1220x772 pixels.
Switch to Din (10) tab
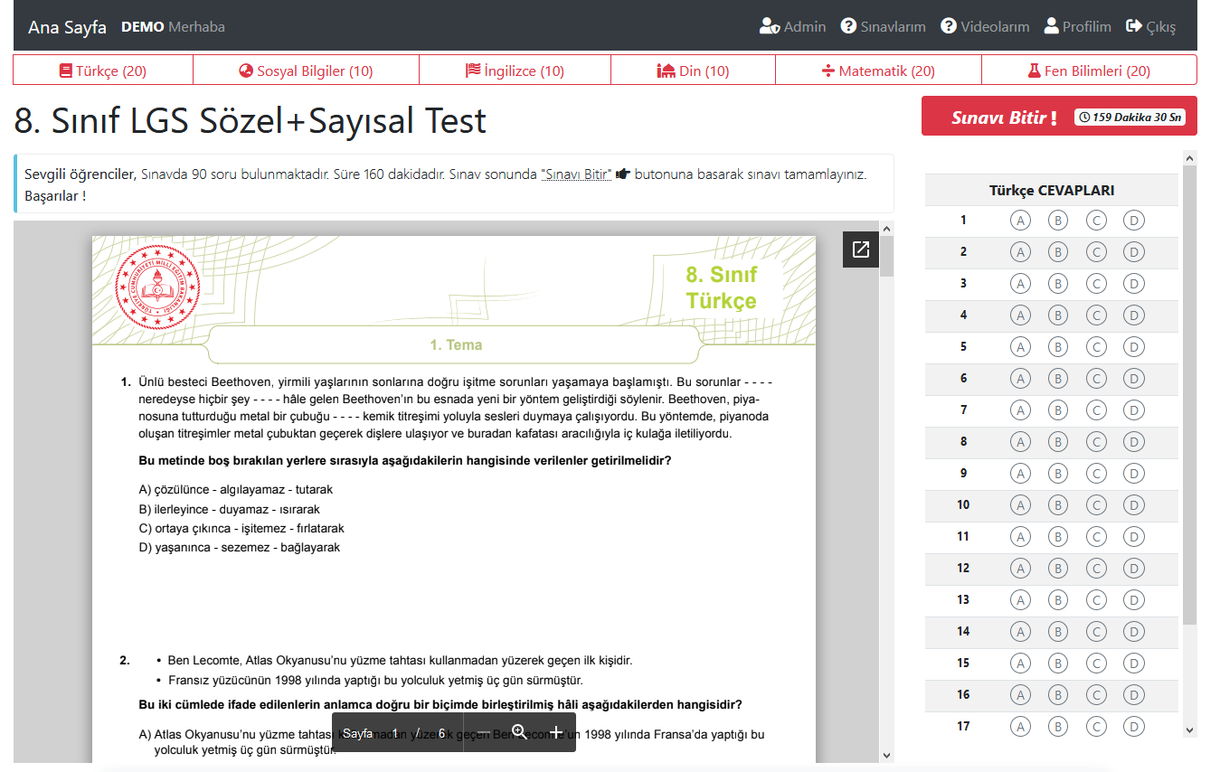pos(693,71)
